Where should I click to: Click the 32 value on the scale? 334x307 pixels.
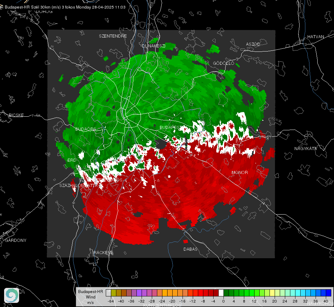tap(305, 301)
